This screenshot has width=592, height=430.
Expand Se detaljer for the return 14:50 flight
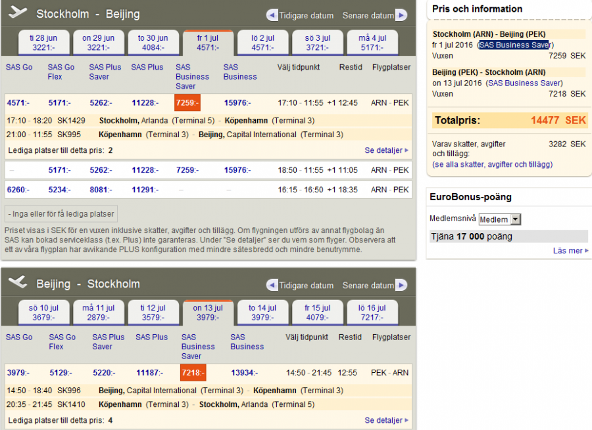click(x=386, y=420)
